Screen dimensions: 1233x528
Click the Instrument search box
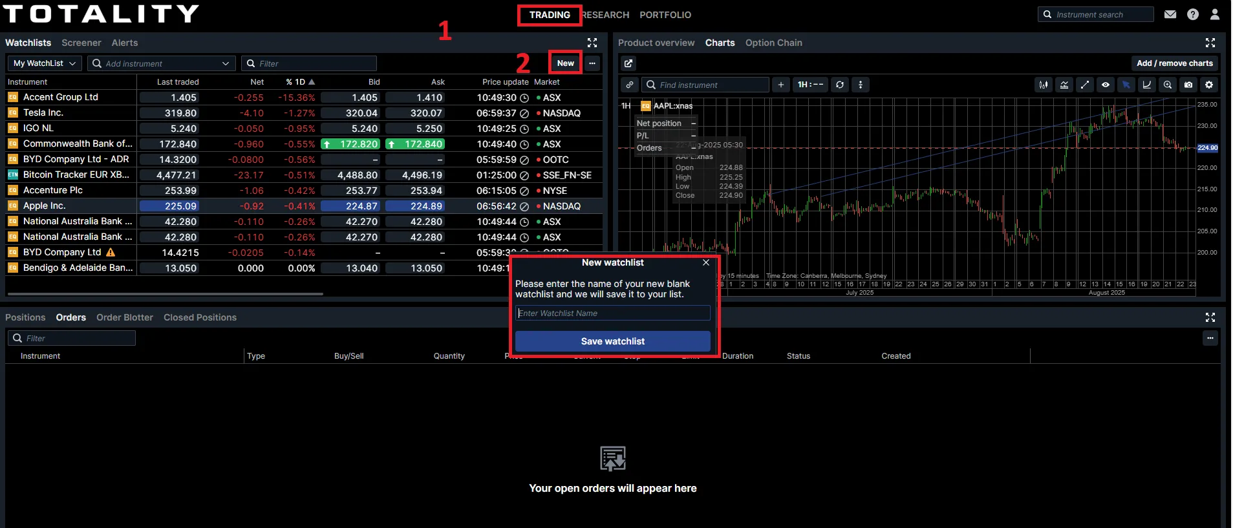[1096, 14]
